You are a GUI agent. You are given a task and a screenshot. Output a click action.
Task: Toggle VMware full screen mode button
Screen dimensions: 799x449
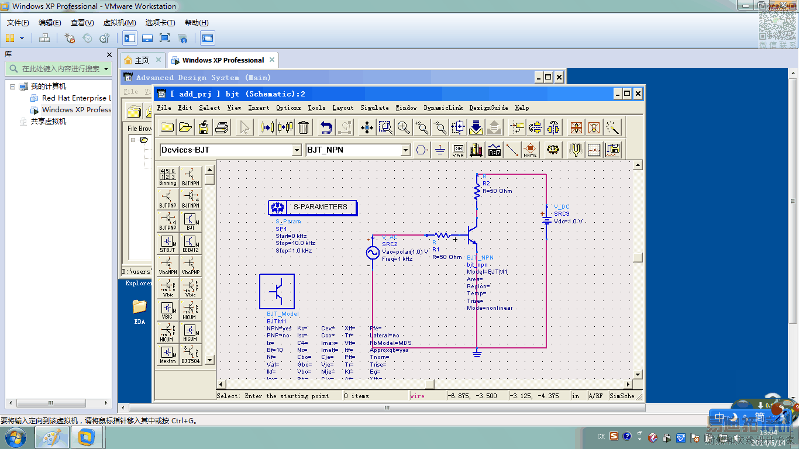[165, 39]
